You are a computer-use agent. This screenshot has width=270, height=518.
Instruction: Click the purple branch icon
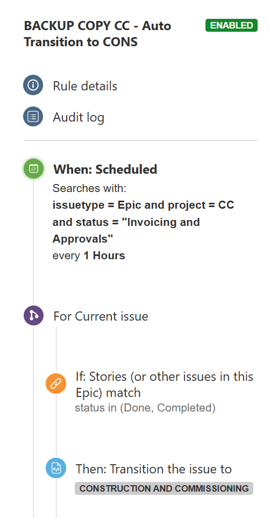tap(33, 316)
